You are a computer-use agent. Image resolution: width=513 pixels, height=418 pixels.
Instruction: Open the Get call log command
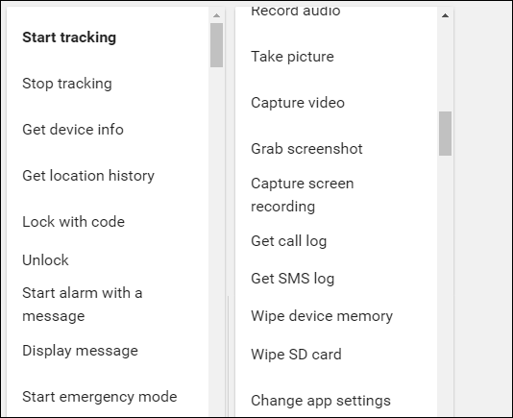(x=288, y=241)
